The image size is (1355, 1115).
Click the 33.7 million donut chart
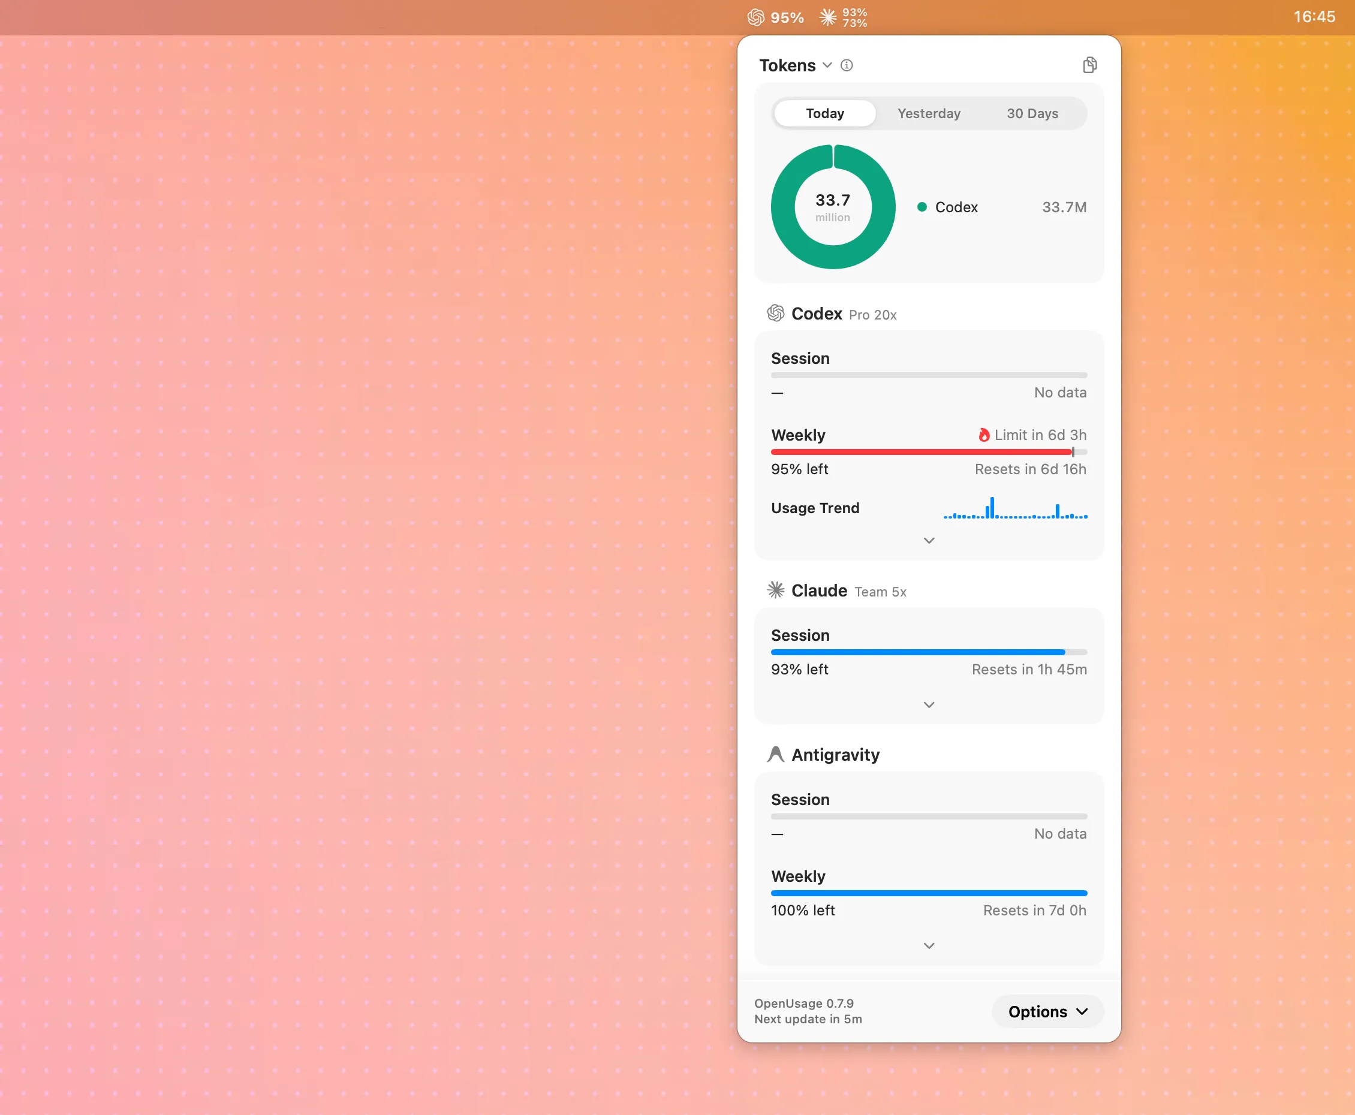pos(833,207)
